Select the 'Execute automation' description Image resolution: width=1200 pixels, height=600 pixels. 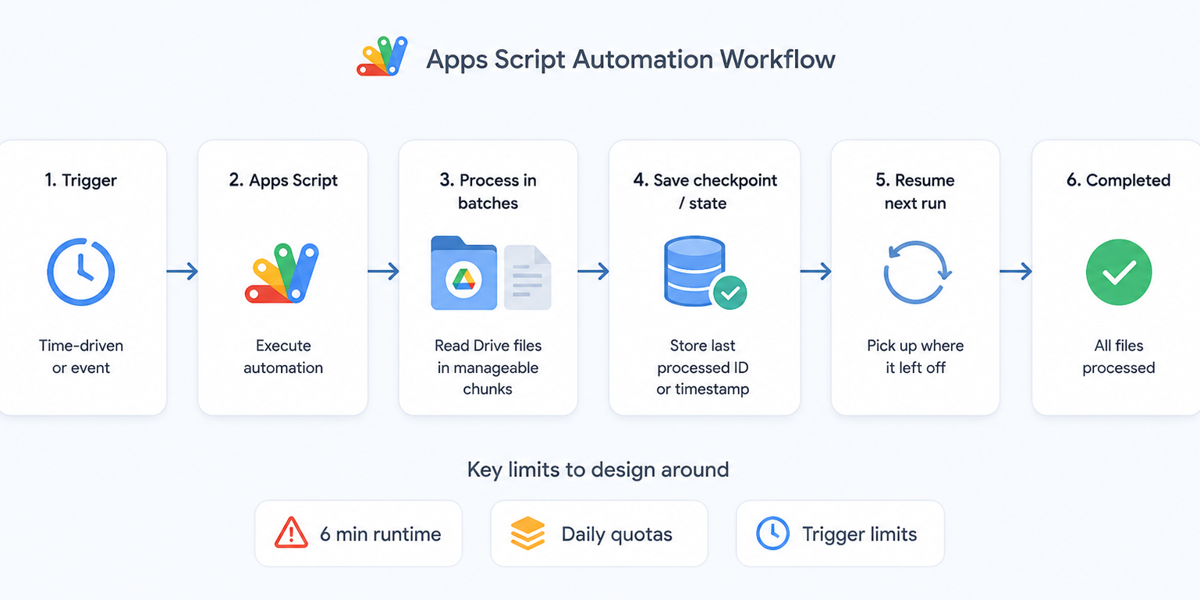(283, 357)
